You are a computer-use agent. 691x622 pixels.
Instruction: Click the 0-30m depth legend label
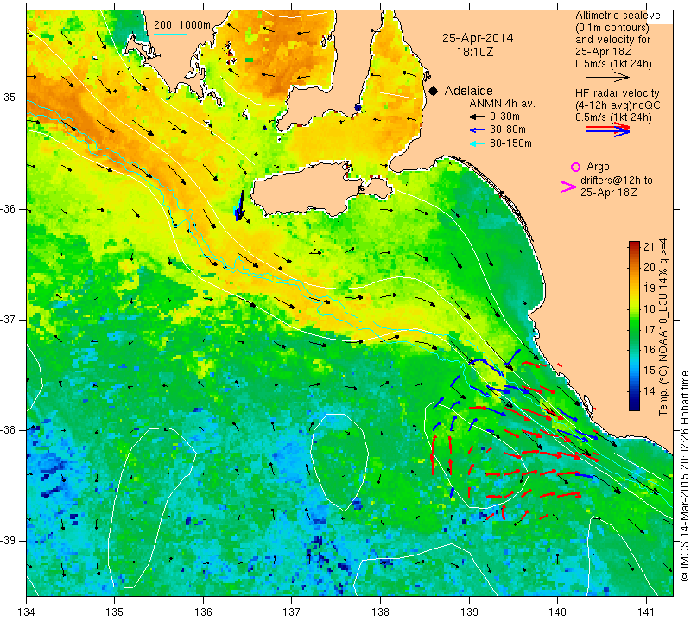[x=504, y=117]
